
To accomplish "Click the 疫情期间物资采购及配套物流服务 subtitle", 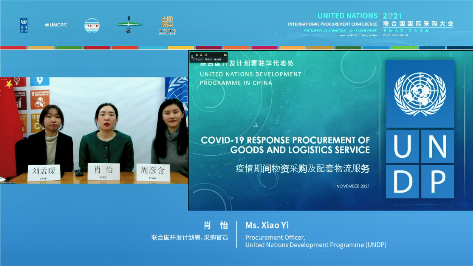I will point(302,169).
